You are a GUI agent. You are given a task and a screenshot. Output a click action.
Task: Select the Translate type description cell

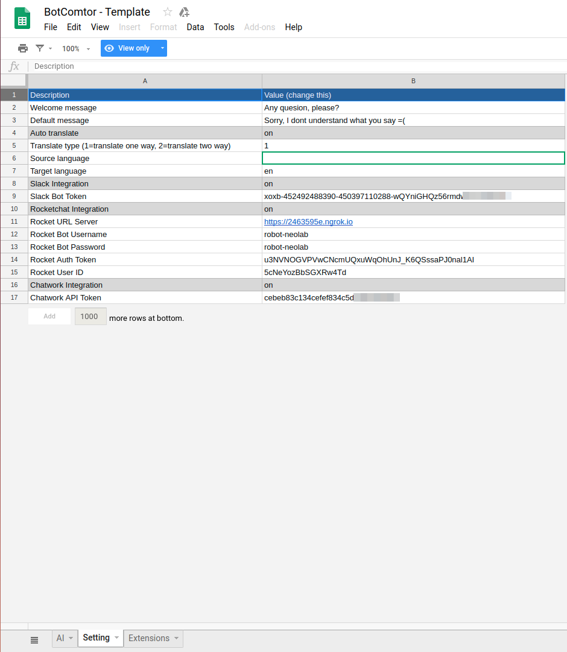click(145, 145)
